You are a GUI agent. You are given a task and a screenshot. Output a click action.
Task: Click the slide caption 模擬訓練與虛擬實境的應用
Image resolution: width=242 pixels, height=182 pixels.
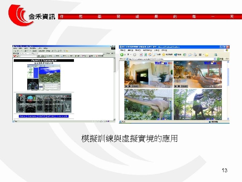pyautogui.click(x=129, y=139)
